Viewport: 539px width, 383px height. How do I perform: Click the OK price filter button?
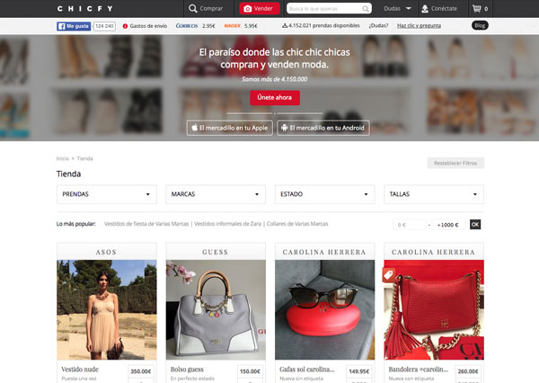tap(475, 225)
